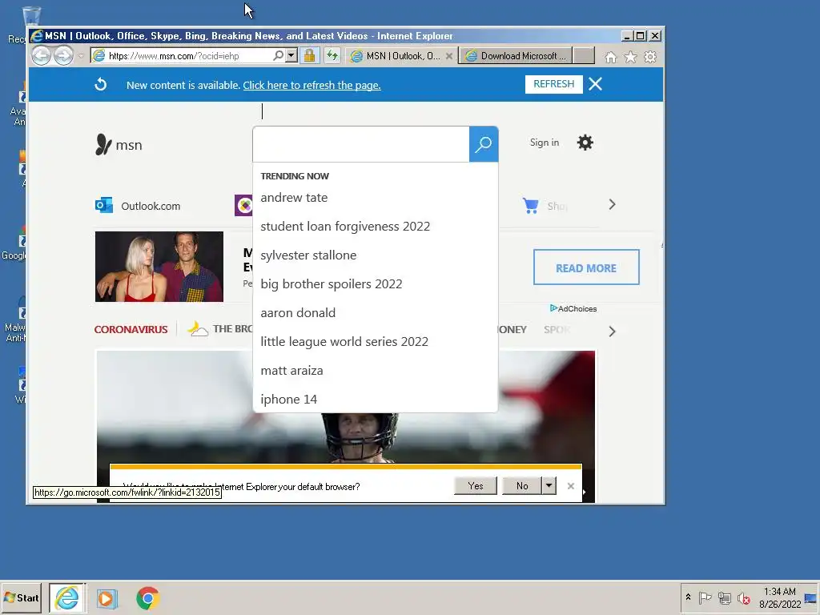Expand the news category bar with the right chevron
The width and height of the screenshot is (820, 615).
pyautogui.click(x=612, y=332)
